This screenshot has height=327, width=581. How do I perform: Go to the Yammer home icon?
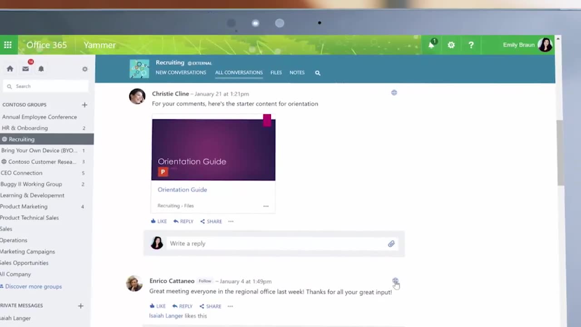[10, 69]
